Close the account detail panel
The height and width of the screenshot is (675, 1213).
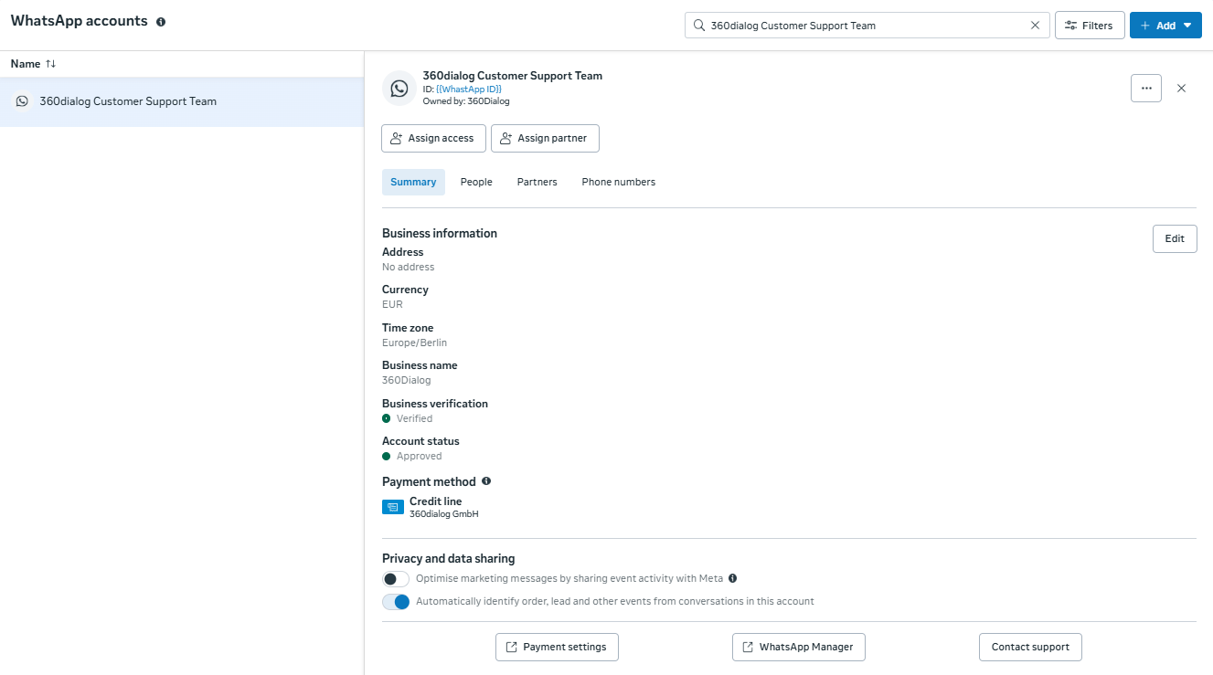coord(1181,89)
